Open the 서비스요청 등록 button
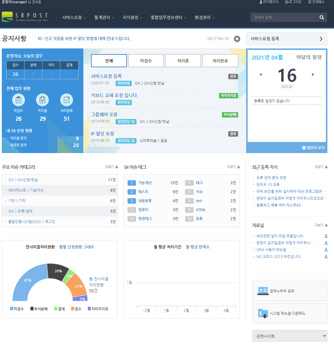This screenshot has width=334, height=345. tap(286, 39)
